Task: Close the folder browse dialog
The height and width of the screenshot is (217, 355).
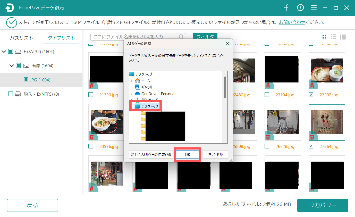Action: tap(227, 43)
